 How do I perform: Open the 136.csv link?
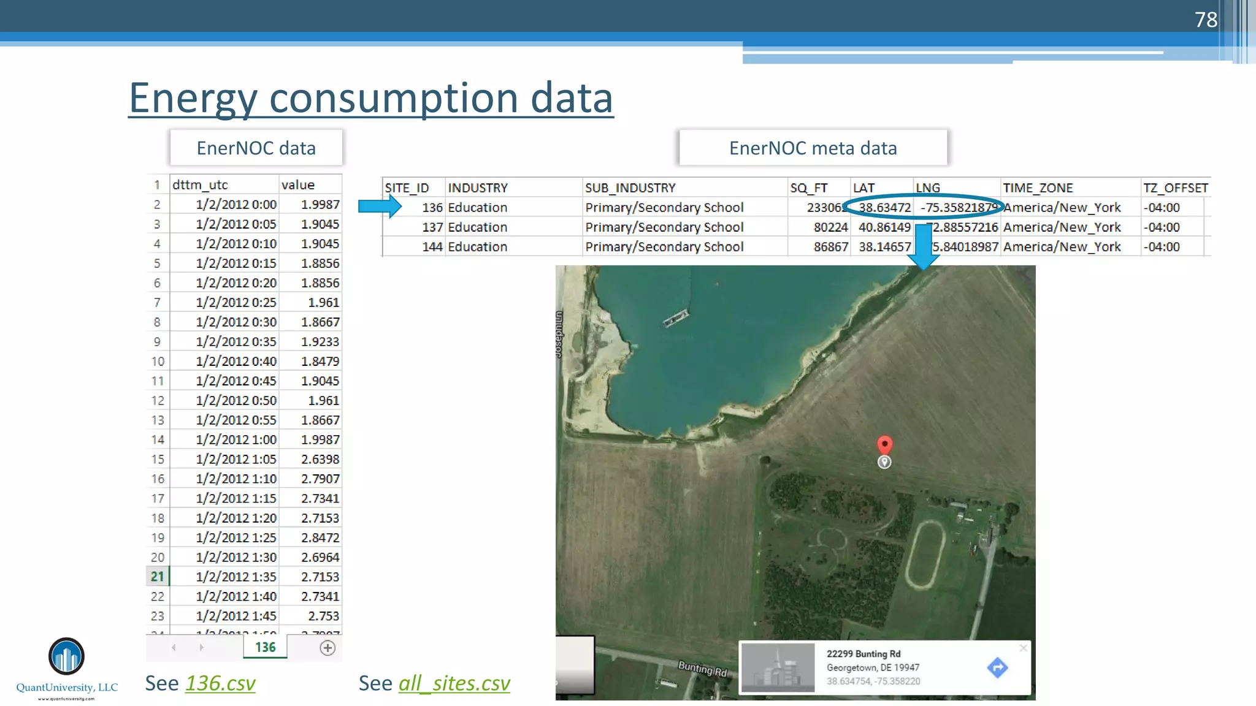pyautogui.click(x=220, y=683)
